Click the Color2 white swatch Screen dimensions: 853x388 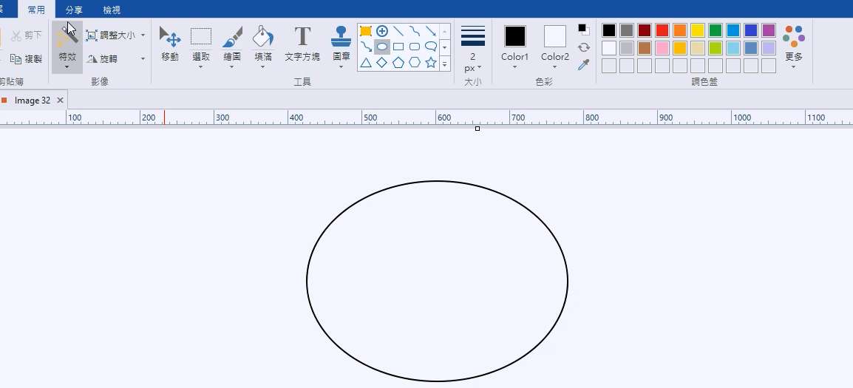tap(555, 36)
